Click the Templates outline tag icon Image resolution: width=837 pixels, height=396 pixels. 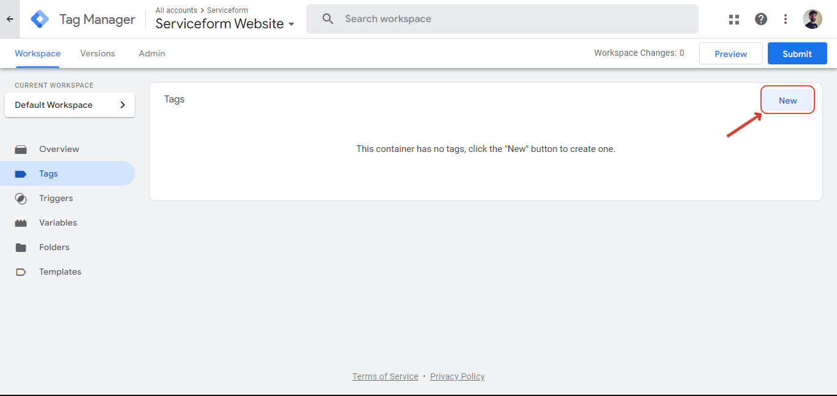coord(21,272)
